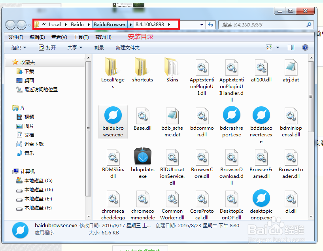Open the 编辑(E) menu
This screenshot has height=251, width=323.
coord(37,37)
